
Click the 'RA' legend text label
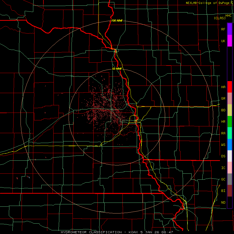click(223, 133)
